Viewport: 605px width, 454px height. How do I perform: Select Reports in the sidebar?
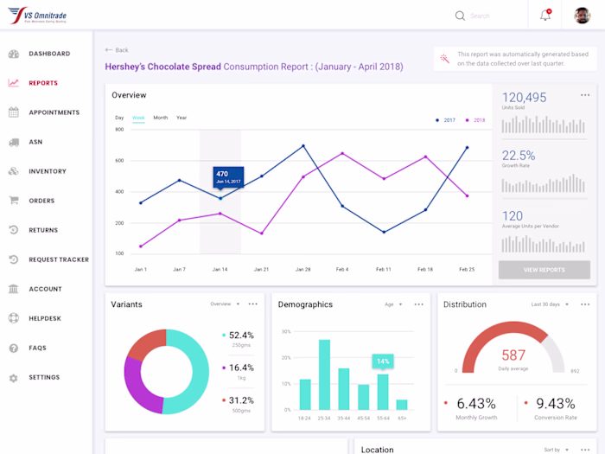[43, 83]
